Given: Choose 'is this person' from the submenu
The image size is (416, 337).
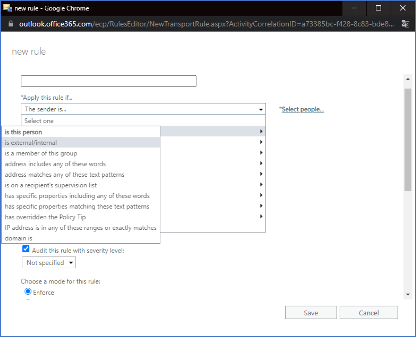Looking at the screenshot, I should (x=23, y=132).
